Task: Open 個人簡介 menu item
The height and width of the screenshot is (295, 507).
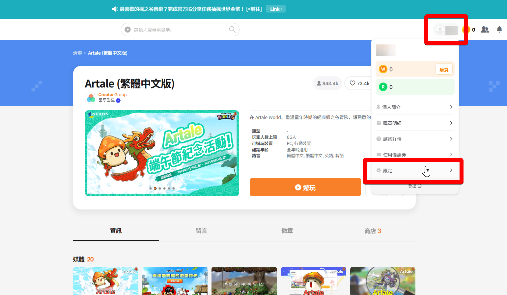Action: [x=415, y=107]
